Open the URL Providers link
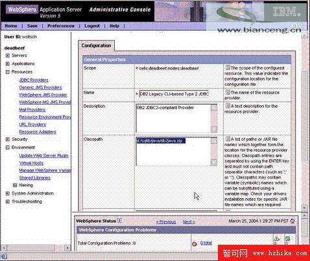Viewport: 310px width, 261px height. [x=32, y=125]
